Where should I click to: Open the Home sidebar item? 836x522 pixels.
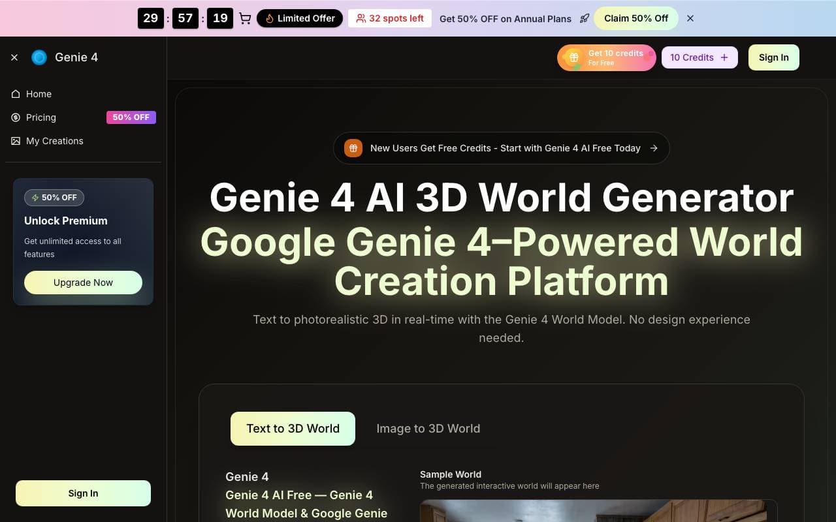click(x=83, y=94)
